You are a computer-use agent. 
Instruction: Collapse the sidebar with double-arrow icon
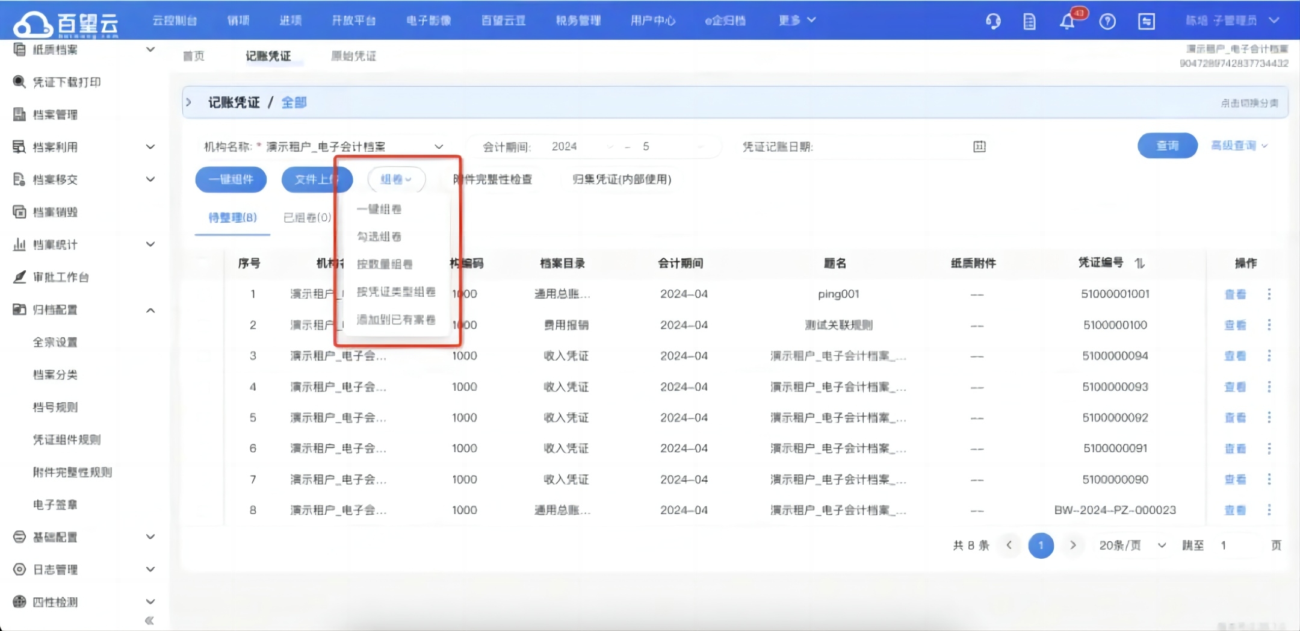(149, 620)
